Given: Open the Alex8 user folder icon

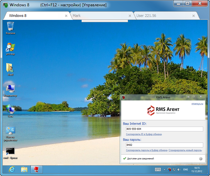Looking at the screenshot, I should (10, 70).
